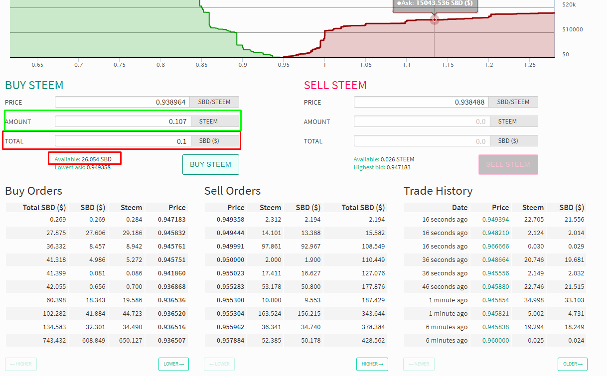Screen dimensions: 607x376
Task: Select sell order priced 0.949444
Action: pos(296,233)
